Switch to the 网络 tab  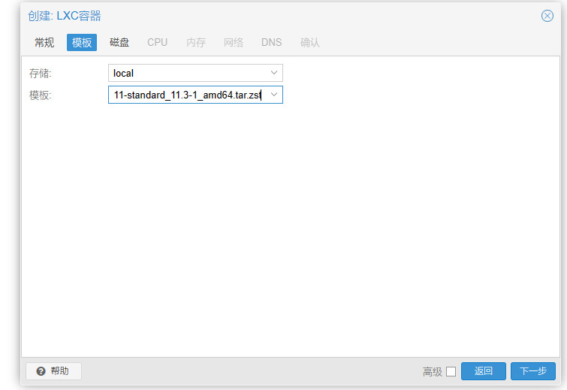coord(234,42)
